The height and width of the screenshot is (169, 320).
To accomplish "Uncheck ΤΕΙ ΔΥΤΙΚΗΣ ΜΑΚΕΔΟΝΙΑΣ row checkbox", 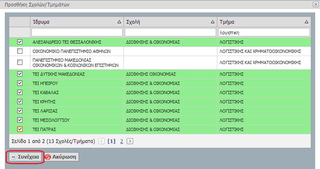I will (20, 74).
